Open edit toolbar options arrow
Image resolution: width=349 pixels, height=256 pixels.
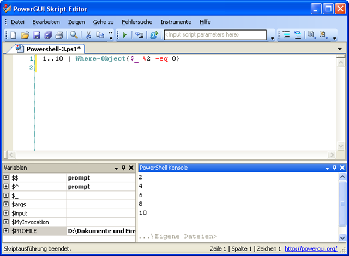[334, 38]
